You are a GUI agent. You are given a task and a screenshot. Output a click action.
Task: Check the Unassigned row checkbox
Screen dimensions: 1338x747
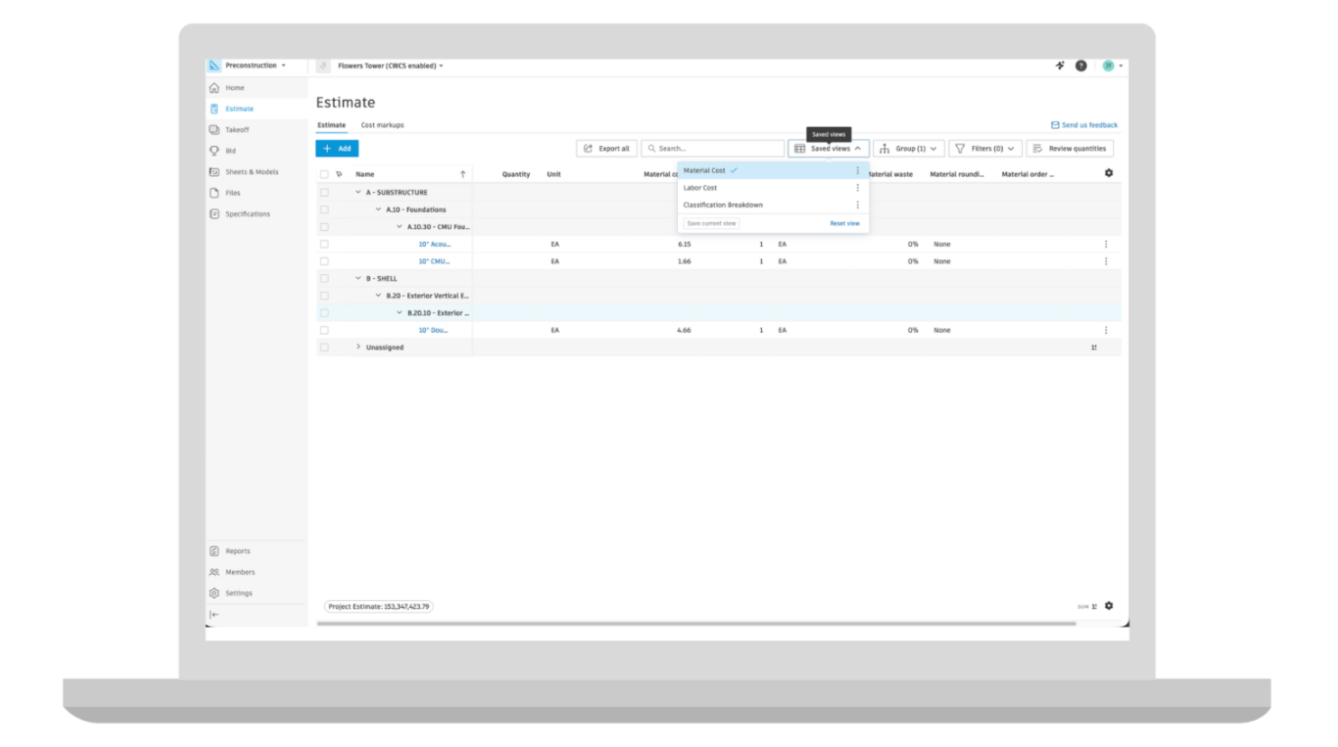coord(324,347)
